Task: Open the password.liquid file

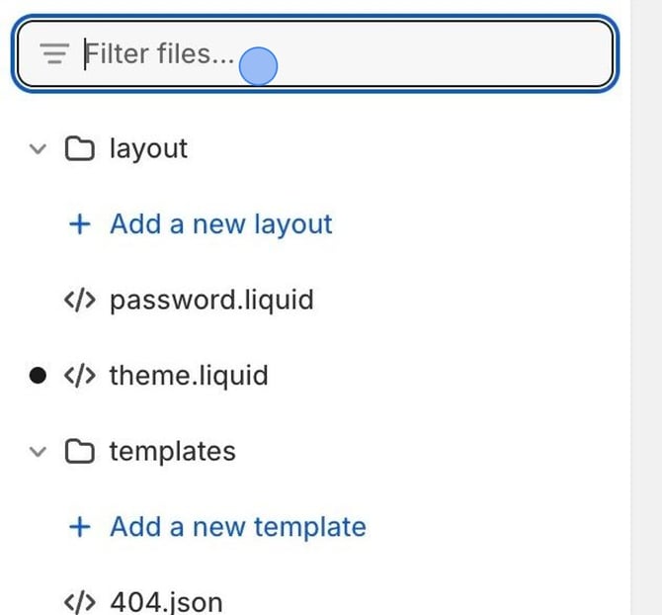Action: coord(211,300)
